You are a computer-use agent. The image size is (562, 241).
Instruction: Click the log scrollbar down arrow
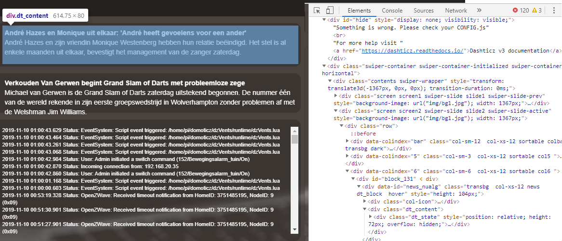tap(295, 229)
